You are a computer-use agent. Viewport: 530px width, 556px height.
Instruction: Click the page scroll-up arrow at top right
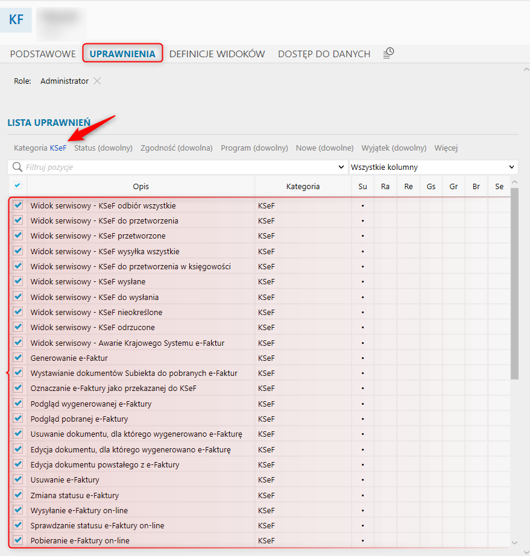pos(526,70)
